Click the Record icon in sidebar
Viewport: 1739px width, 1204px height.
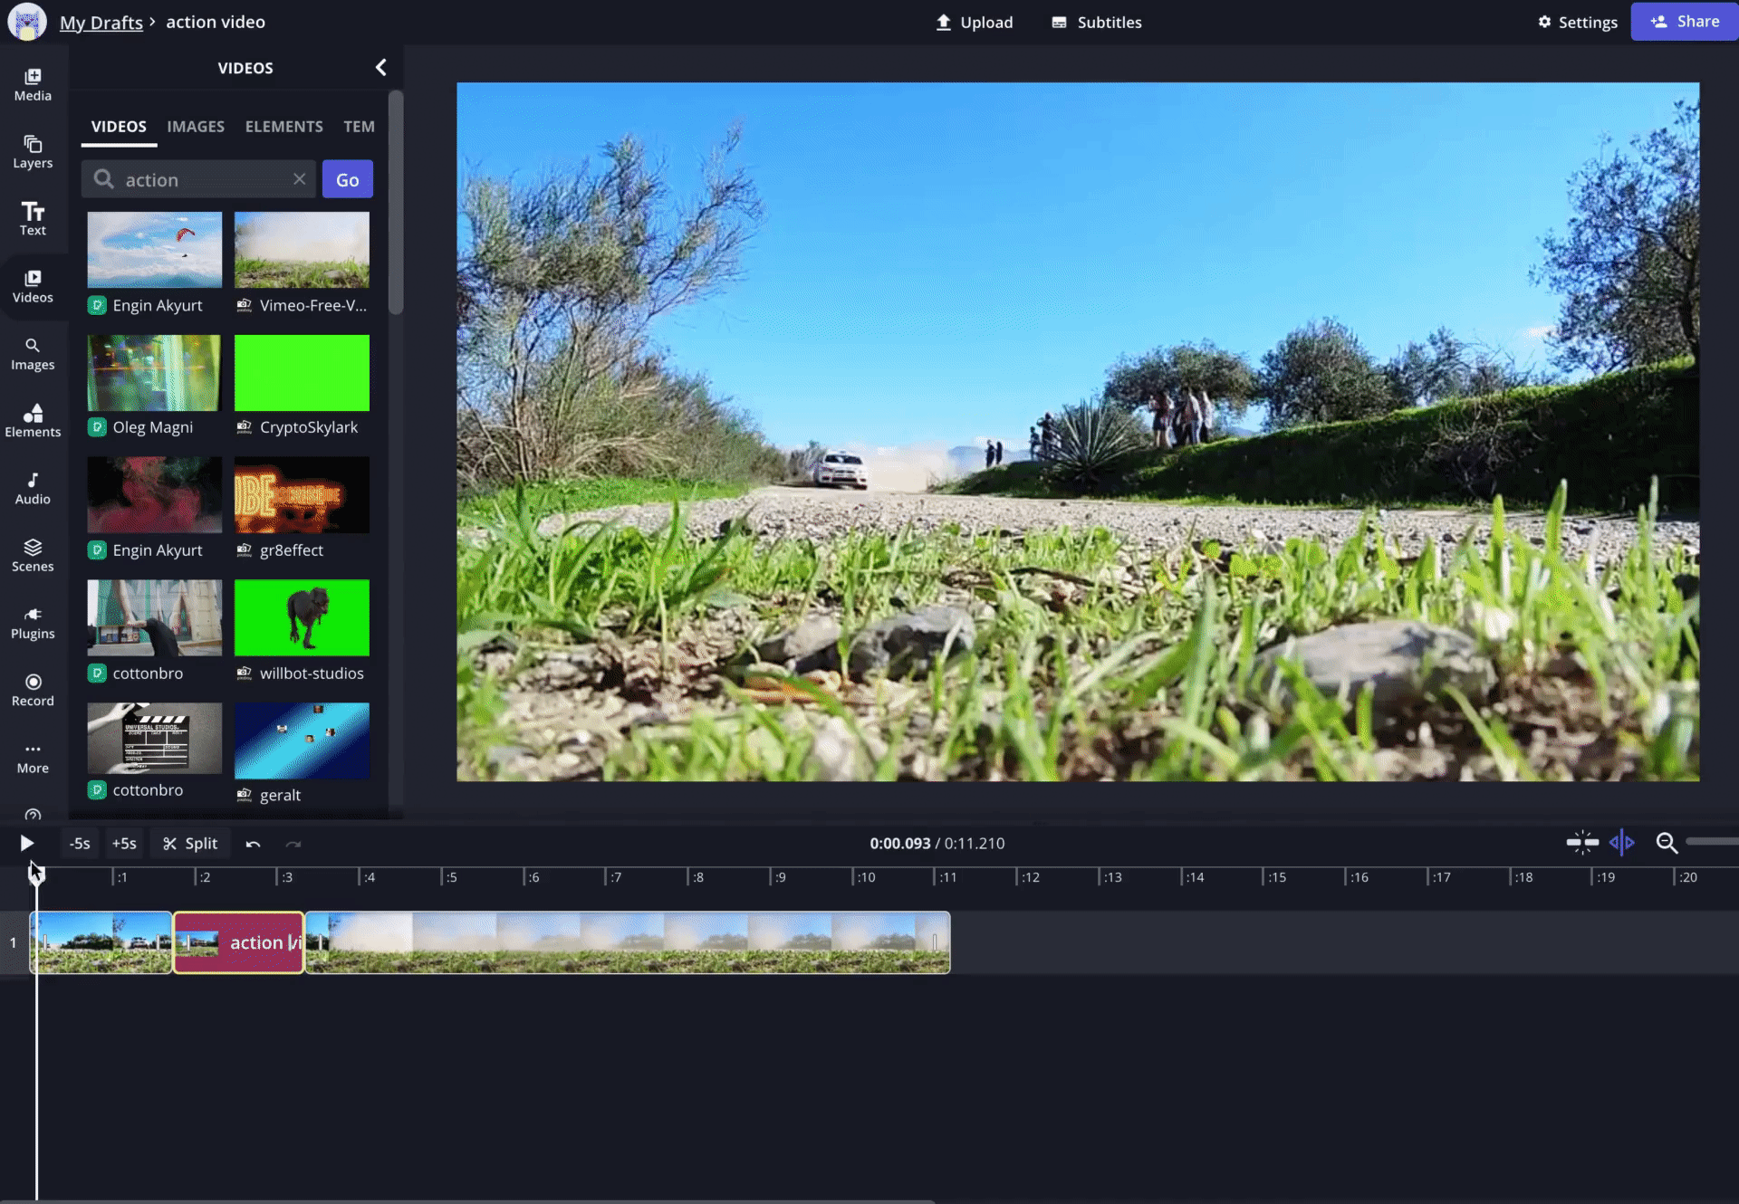click(x=33, y=690)
